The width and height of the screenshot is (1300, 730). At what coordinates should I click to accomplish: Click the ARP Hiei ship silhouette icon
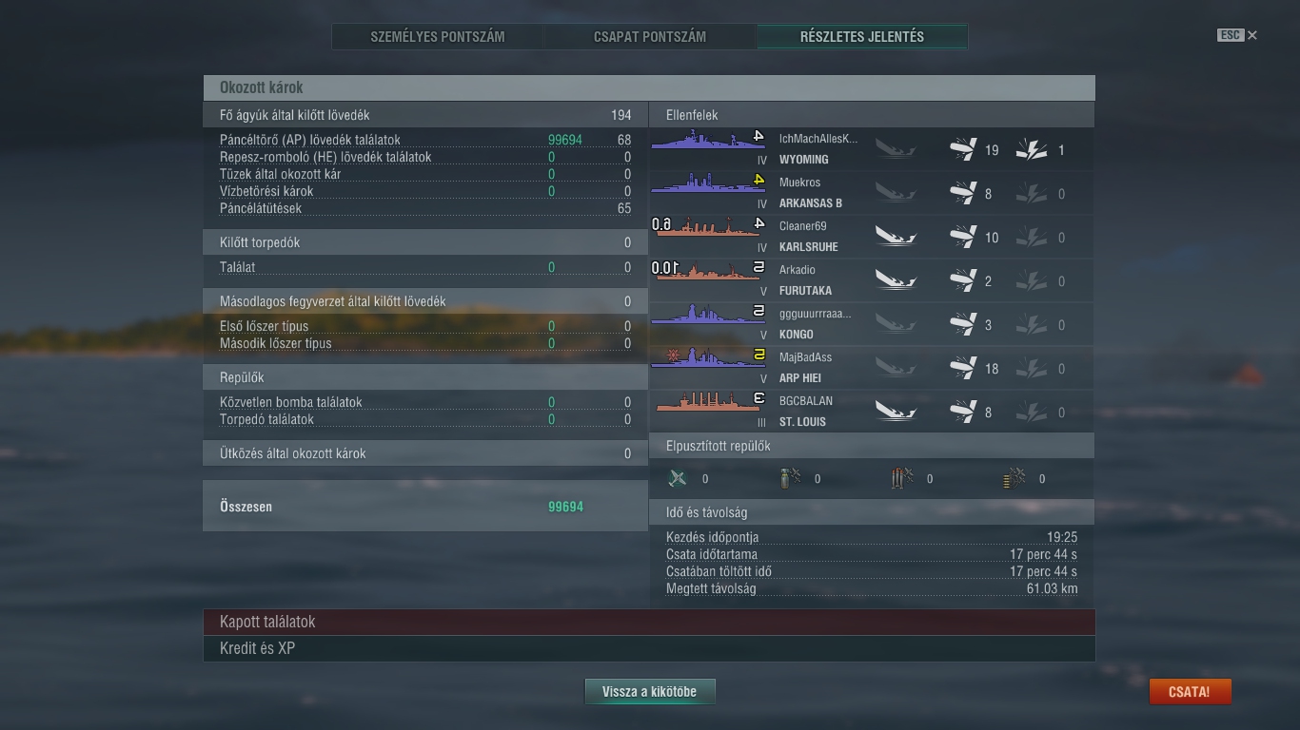point(696,359)
